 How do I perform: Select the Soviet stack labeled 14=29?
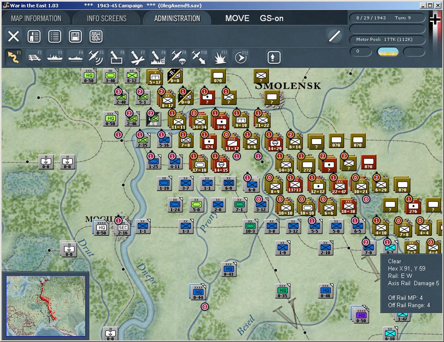click(274, 143)
